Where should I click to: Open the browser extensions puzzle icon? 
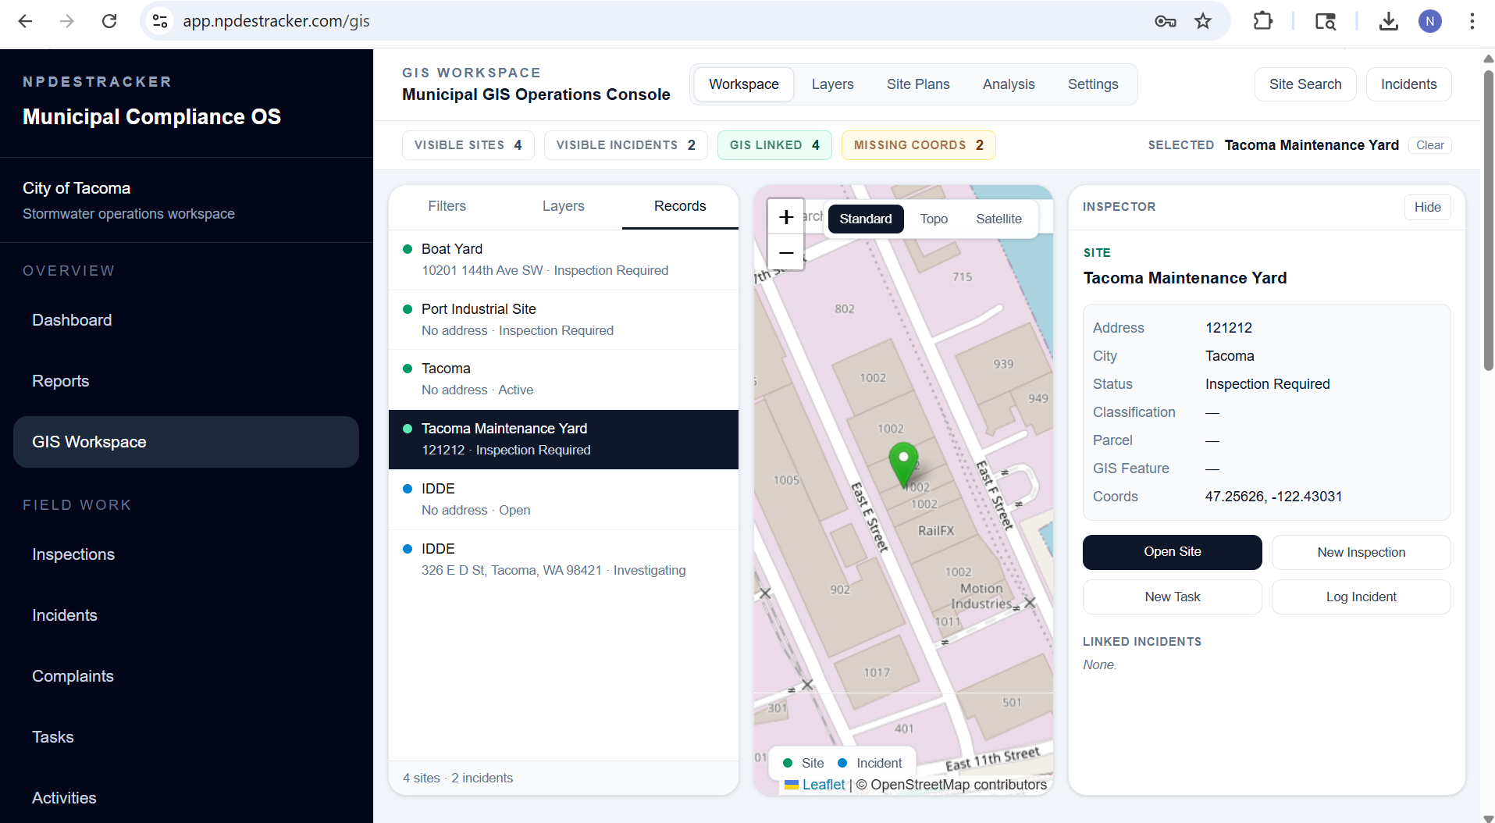pos(1262,21)
